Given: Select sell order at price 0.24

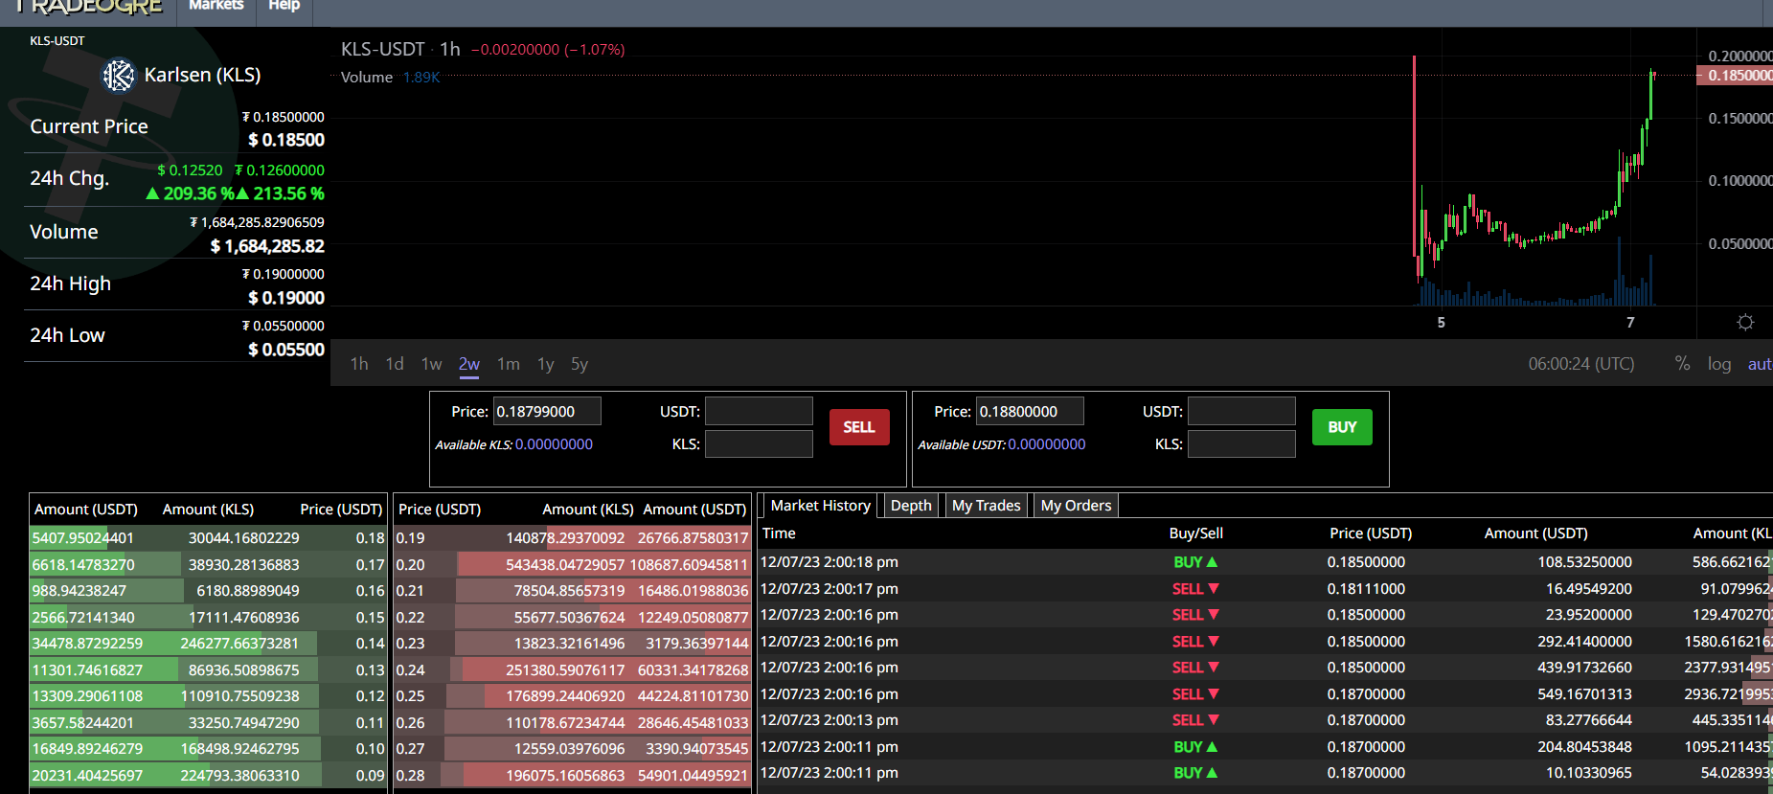Looking at the screenshot, I should point(572,670).
